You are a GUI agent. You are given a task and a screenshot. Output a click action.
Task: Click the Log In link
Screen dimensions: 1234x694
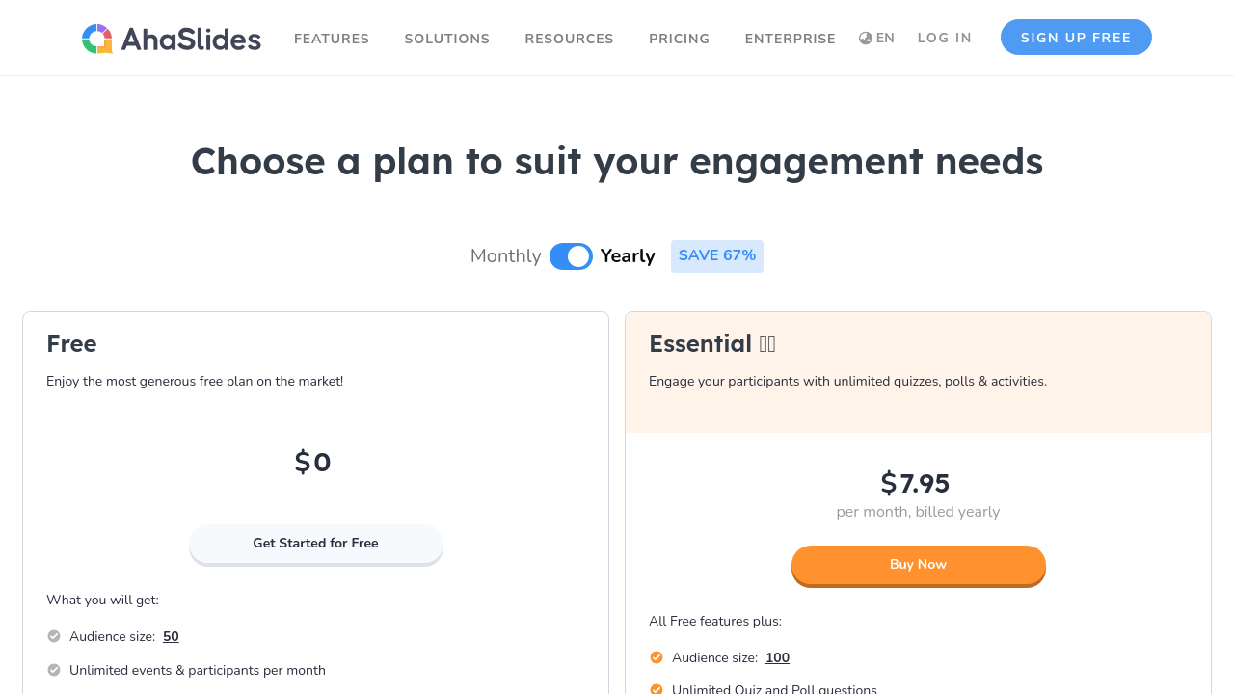point(945,38)
